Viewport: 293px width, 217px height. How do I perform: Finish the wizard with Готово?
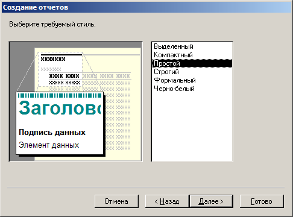point(262,201)
